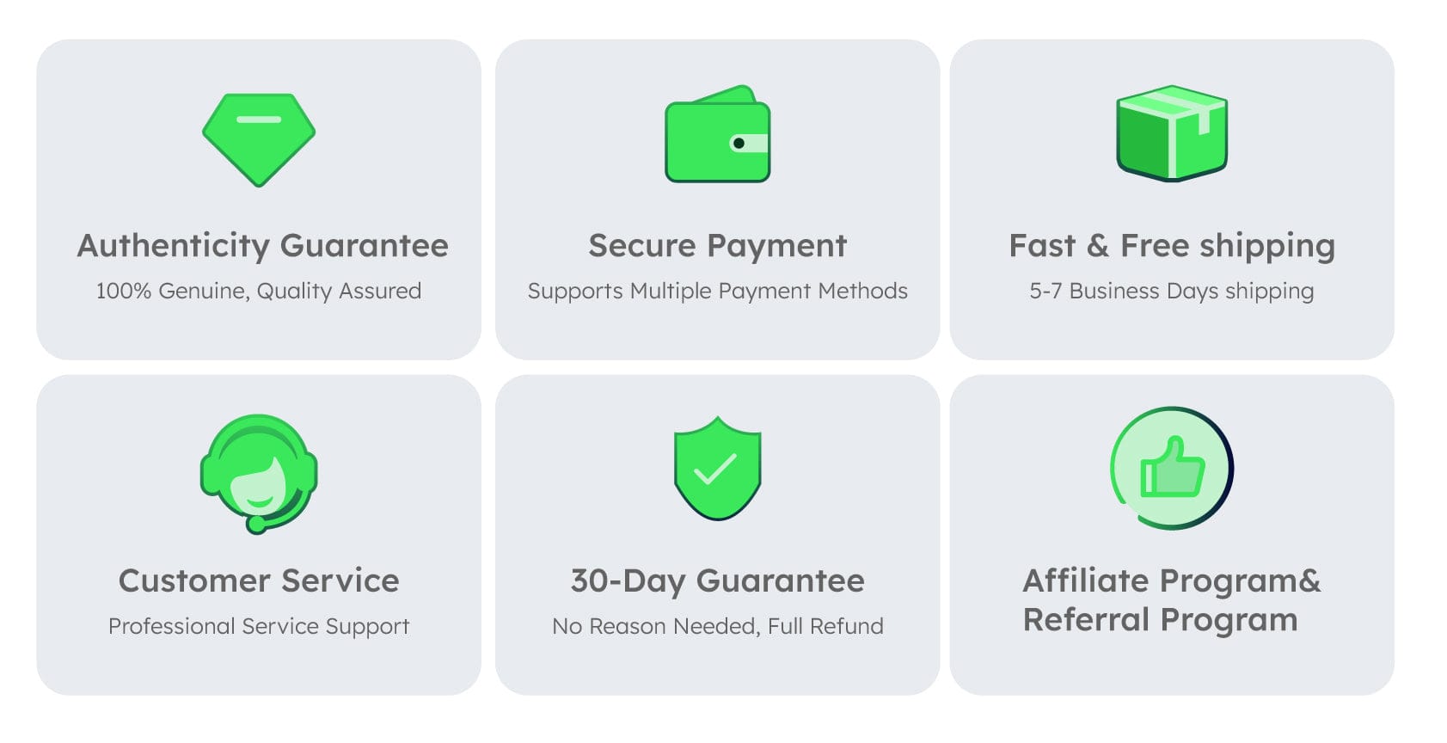This screenshot has height=743, width=1447.
Task: Click the thumbs-up affiliate icon
Action: coord(1171,468)
